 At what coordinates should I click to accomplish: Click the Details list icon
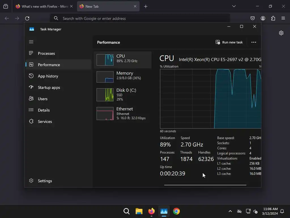point(31,110)
